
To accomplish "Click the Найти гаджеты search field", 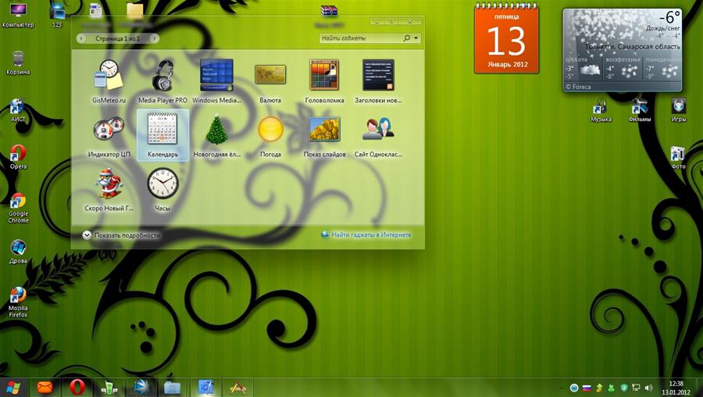I will [361, 38].
